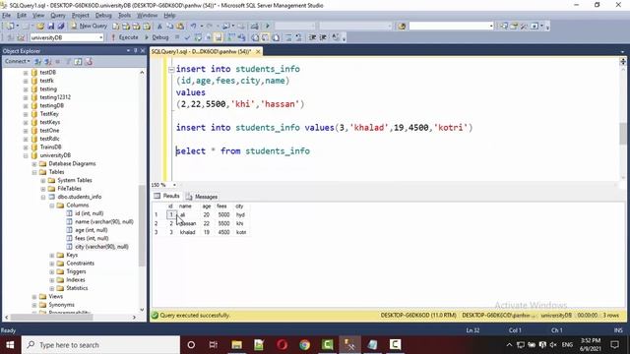Collapse the universityDB database node
630x354 pixels.
[x=26, y=155]
